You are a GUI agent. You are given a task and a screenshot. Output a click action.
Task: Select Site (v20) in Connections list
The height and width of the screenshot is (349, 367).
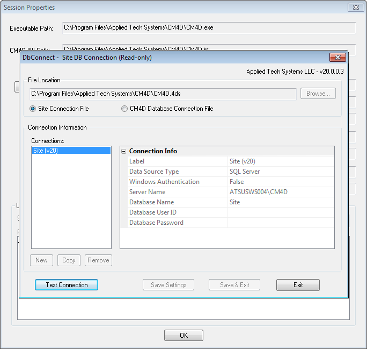[x=71, y=151]
